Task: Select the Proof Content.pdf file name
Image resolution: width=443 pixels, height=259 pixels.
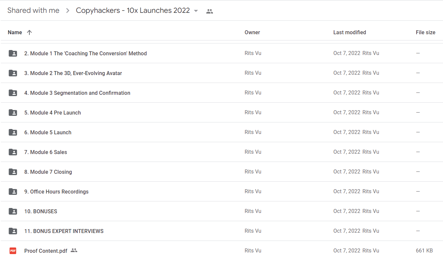Action: 46,251
